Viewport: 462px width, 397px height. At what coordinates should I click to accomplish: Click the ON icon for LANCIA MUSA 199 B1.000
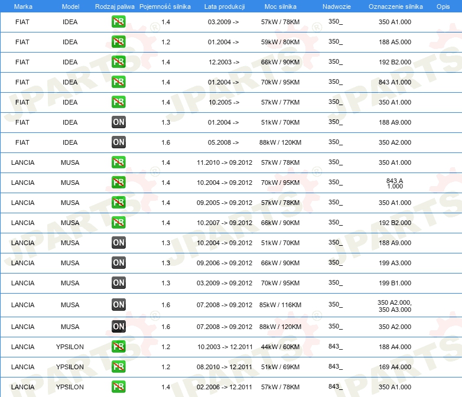[x=118, y=282]
